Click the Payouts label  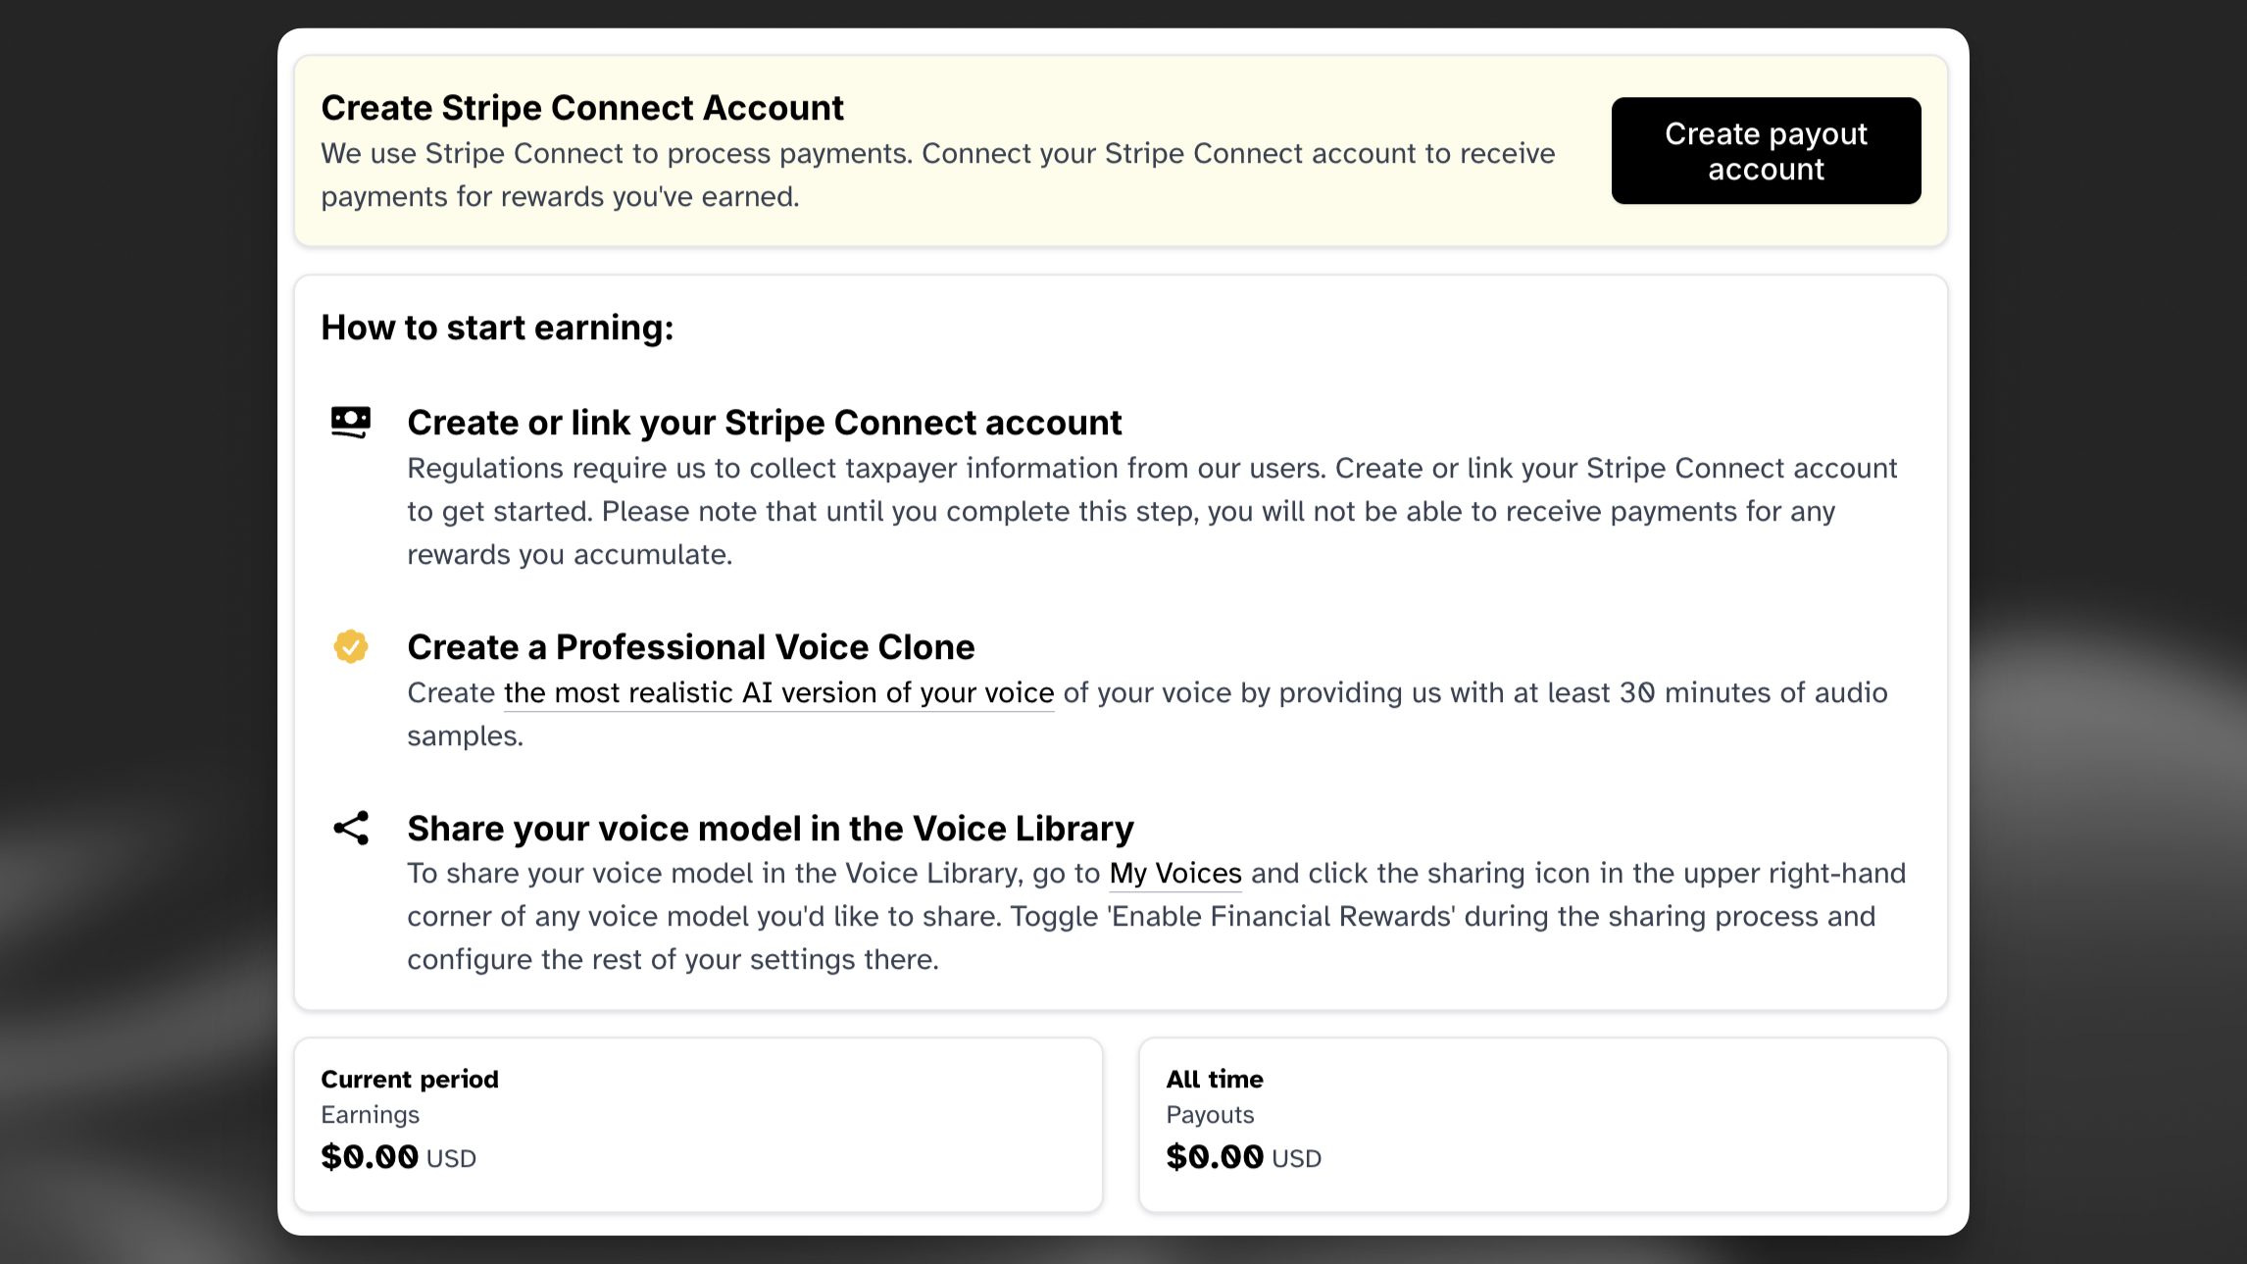tap(1210, 1115)
